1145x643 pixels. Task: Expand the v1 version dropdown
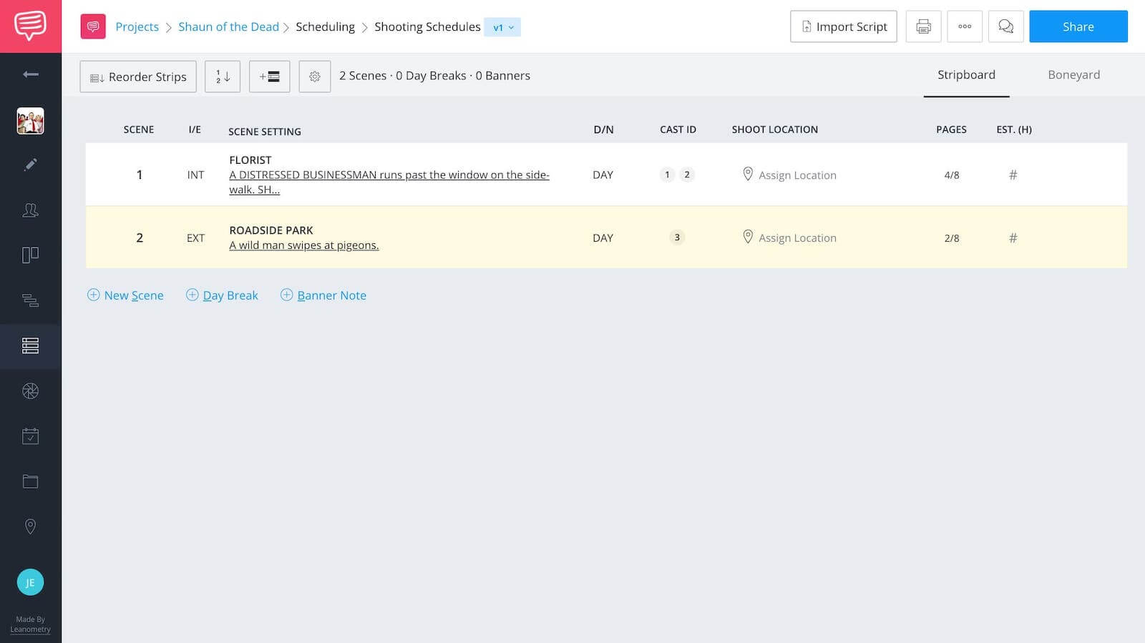(502, 27)
